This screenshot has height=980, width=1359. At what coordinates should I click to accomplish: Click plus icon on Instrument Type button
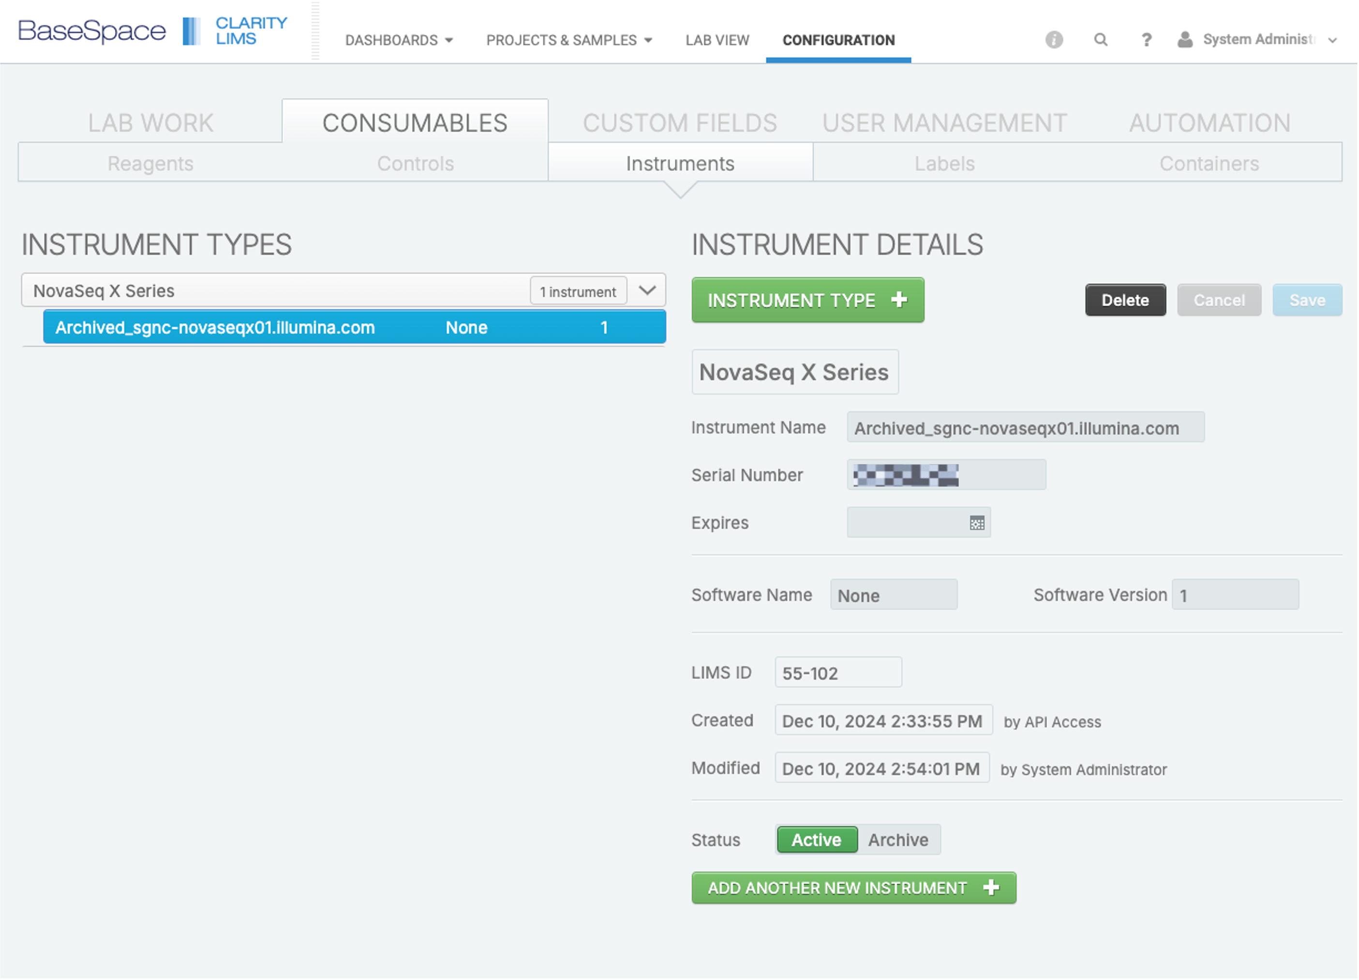tap(899, 300)
